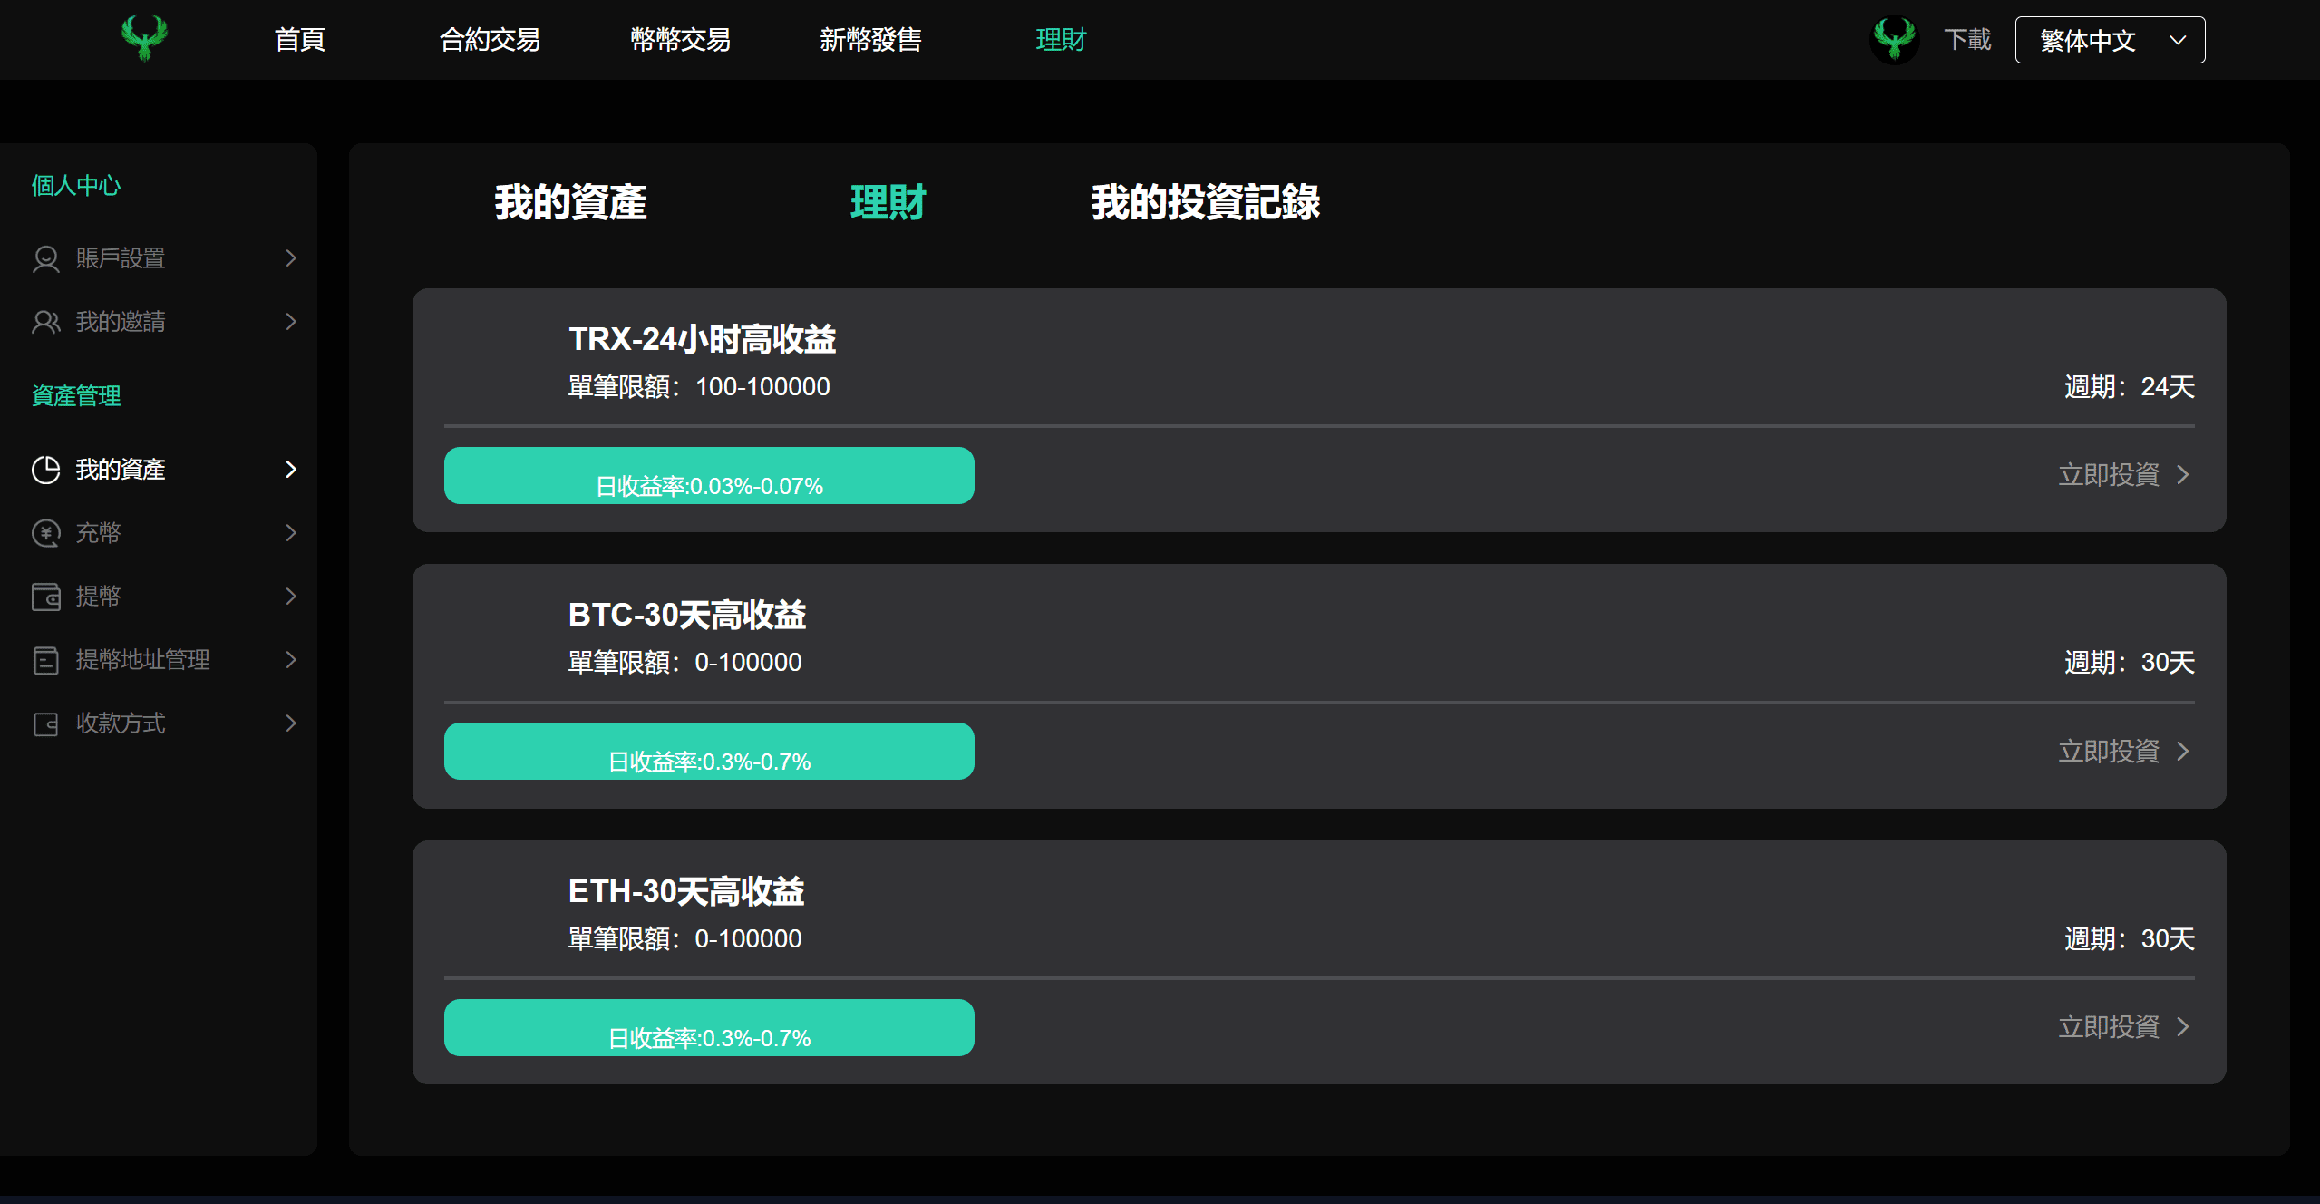Click the 下載 download link
This screenshot has width=2320, height=1204.
point(1967,40)
